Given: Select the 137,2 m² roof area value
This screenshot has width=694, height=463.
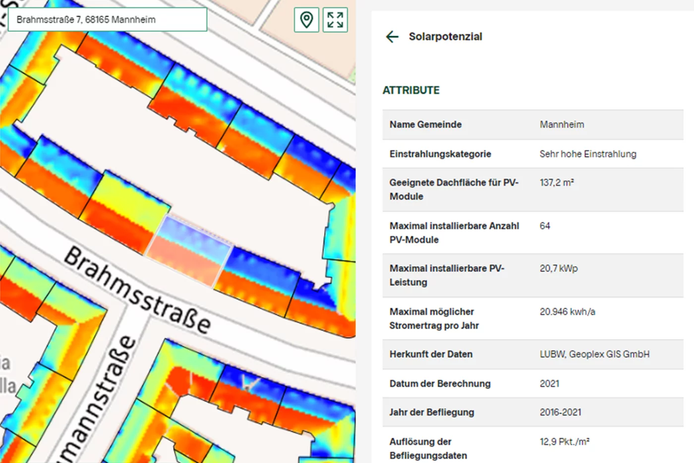Looking at the screenshot, I should pyautogui.click(x=557, y=182).
